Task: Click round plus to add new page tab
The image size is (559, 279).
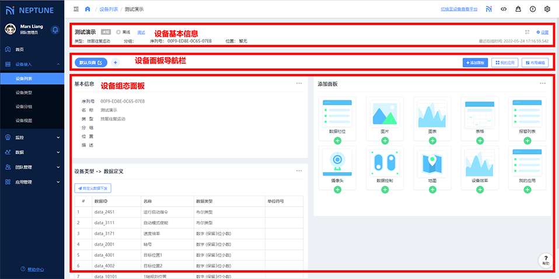Action: [115, 62]
